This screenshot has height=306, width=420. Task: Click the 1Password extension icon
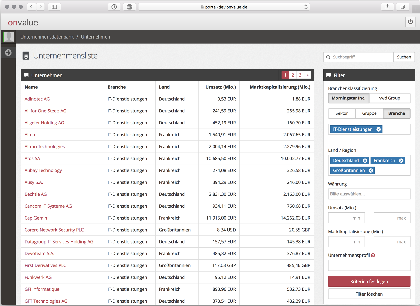[x=114, y=7]
